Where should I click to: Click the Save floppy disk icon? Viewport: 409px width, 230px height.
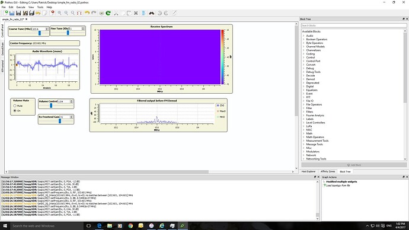pyautogui.click(x=18, y=13)
